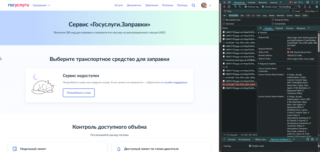Click the red errors counter in DevTools

291,2
